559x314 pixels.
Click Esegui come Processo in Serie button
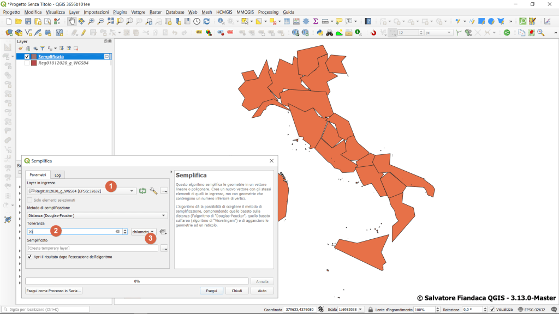click(x=53, y=291)
